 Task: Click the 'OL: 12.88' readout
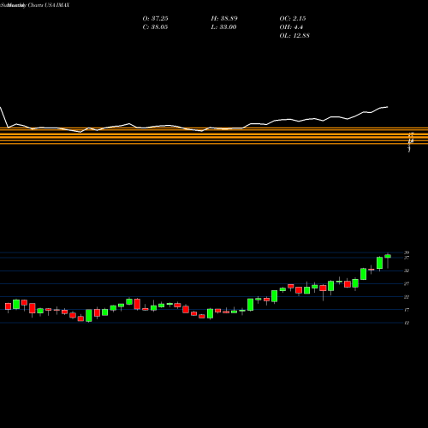[294, 36]
